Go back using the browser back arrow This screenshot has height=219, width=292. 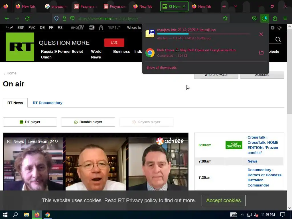(7, 19)
